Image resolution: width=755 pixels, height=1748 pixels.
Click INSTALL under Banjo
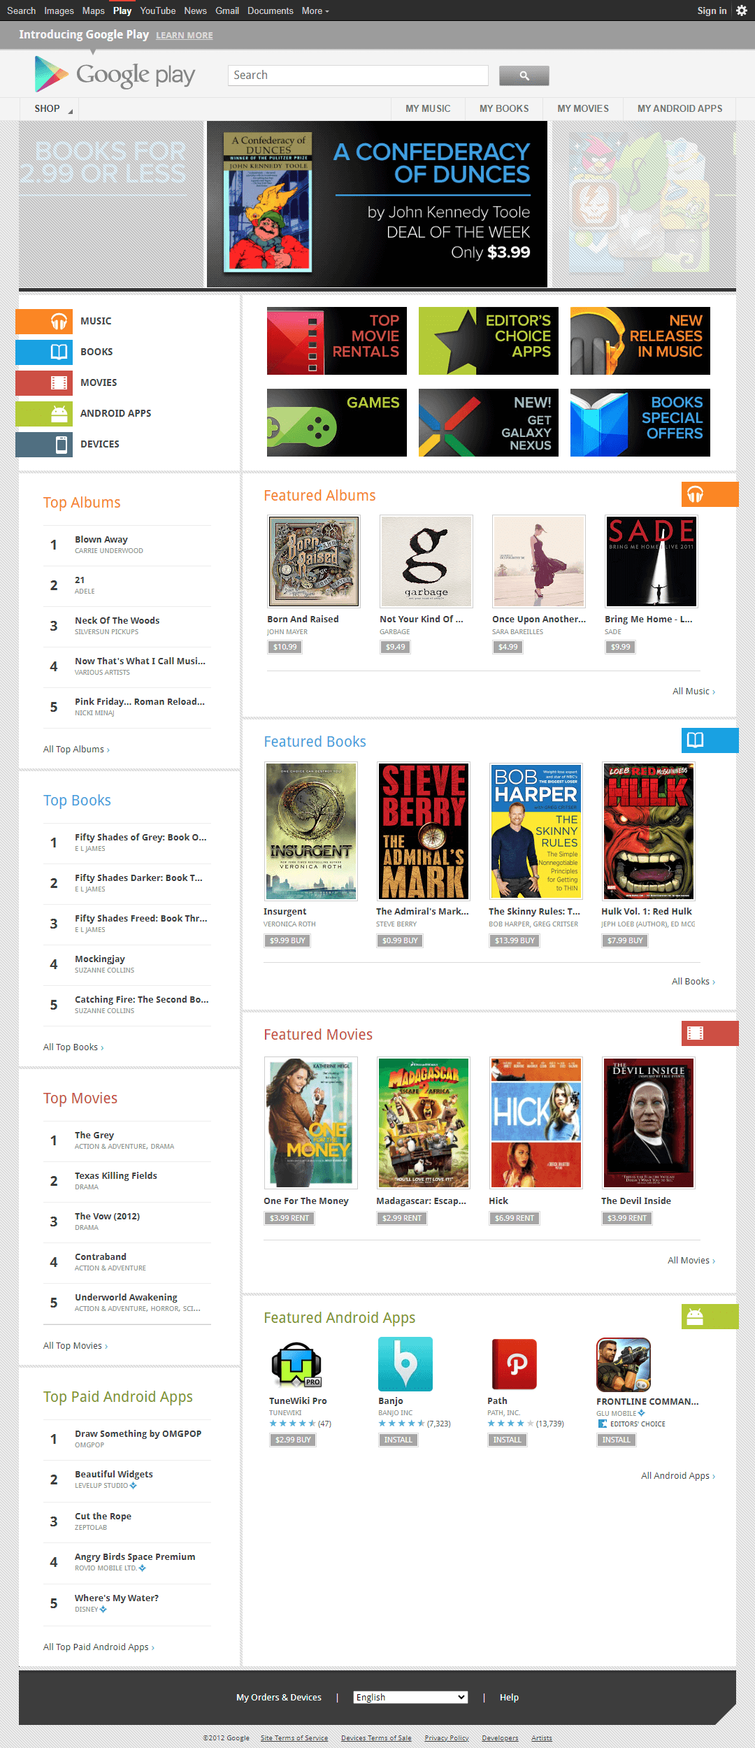point(398,1440)
